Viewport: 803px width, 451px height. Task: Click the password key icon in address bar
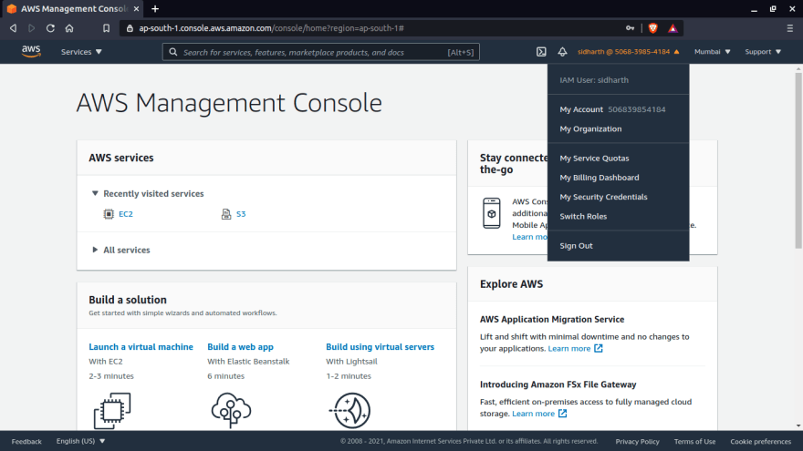point(630,28)
